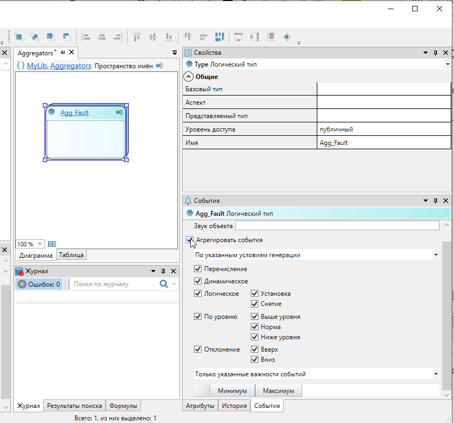Viewport: 454px width, 423px height.
Task: Switch to the Таблица tab
Action: coord(72,256)
